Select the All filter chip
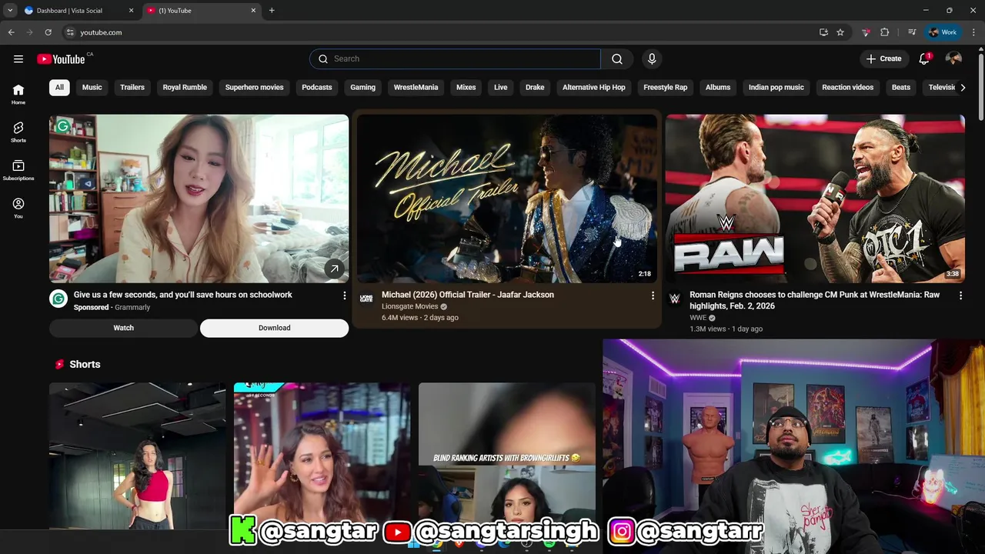This screenshot has height=554, width=985. pos(59,88)
